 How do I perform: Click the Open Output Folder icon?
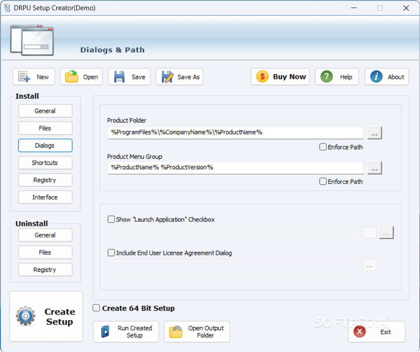point(176,332)
